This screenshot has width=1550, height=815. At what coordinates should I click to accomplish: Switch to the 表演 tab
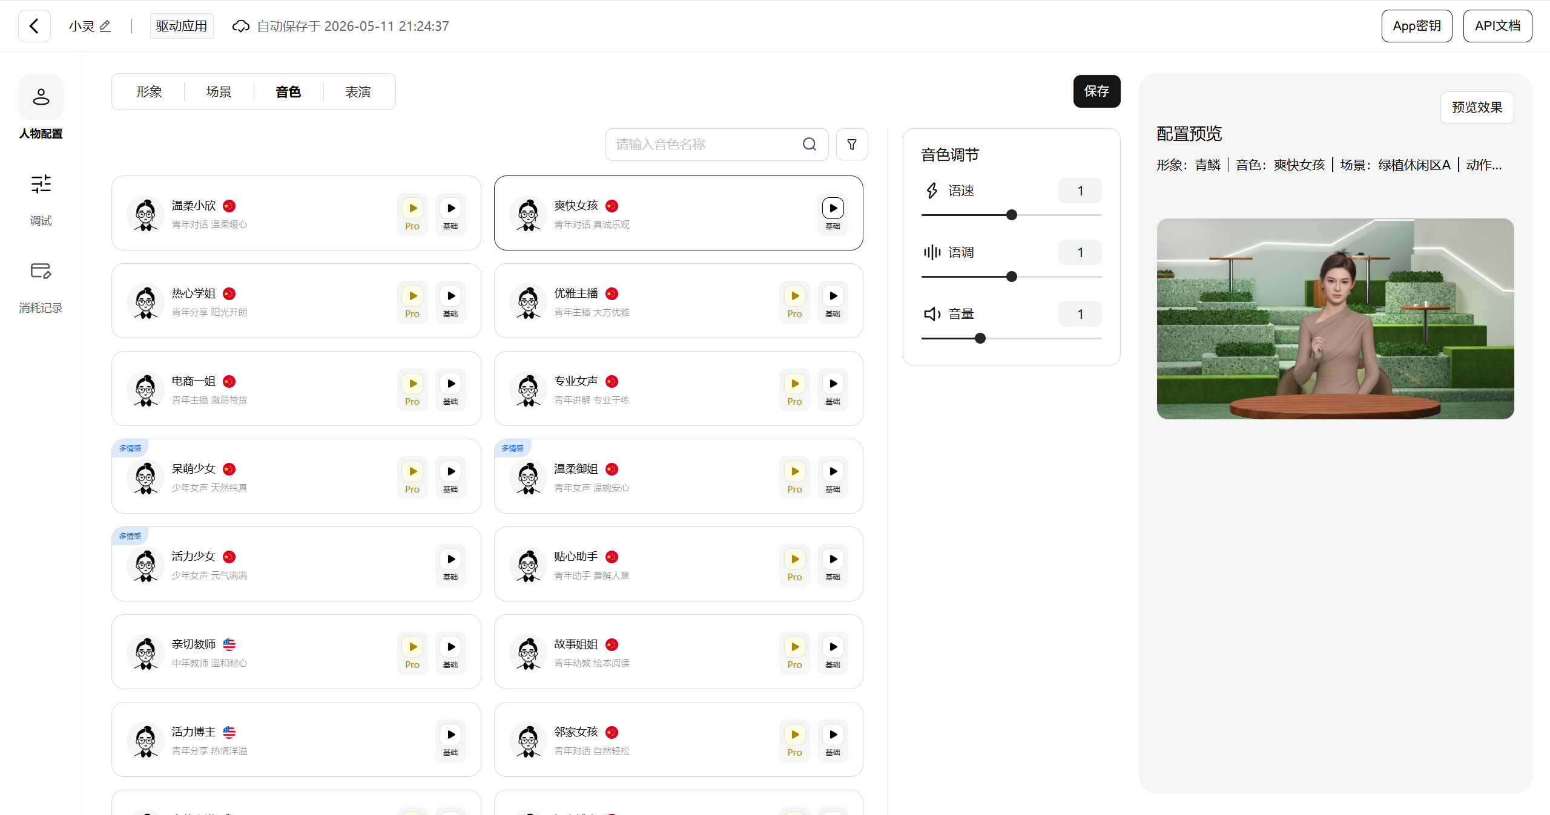point(358,92)
